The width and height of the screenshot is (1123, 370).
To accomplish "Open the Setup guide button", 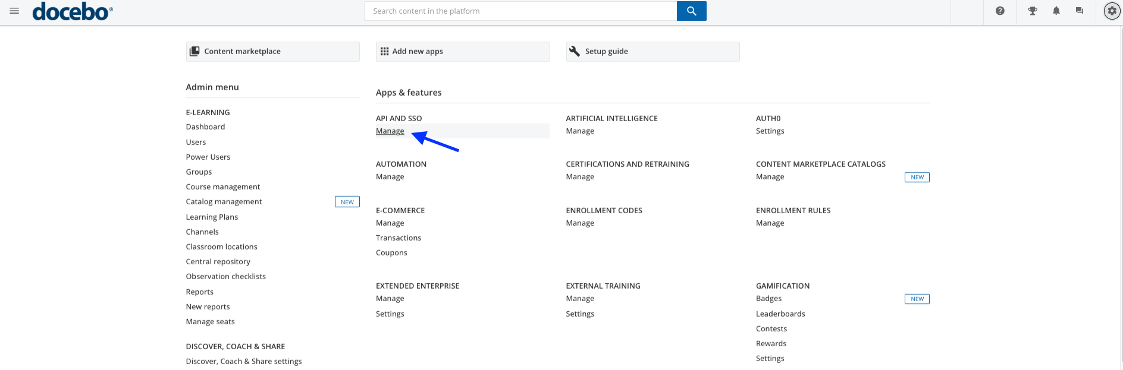I will tap(653, 51).
